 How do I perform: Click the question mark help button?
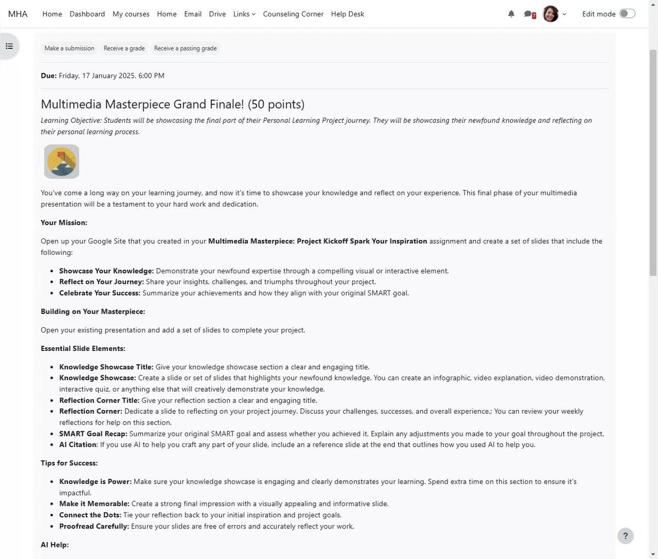[x=625, y=535]
